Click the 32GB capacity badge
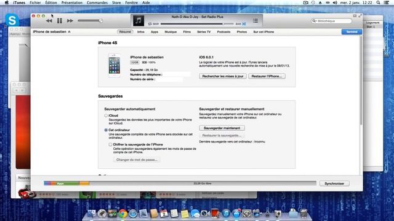 134,63
